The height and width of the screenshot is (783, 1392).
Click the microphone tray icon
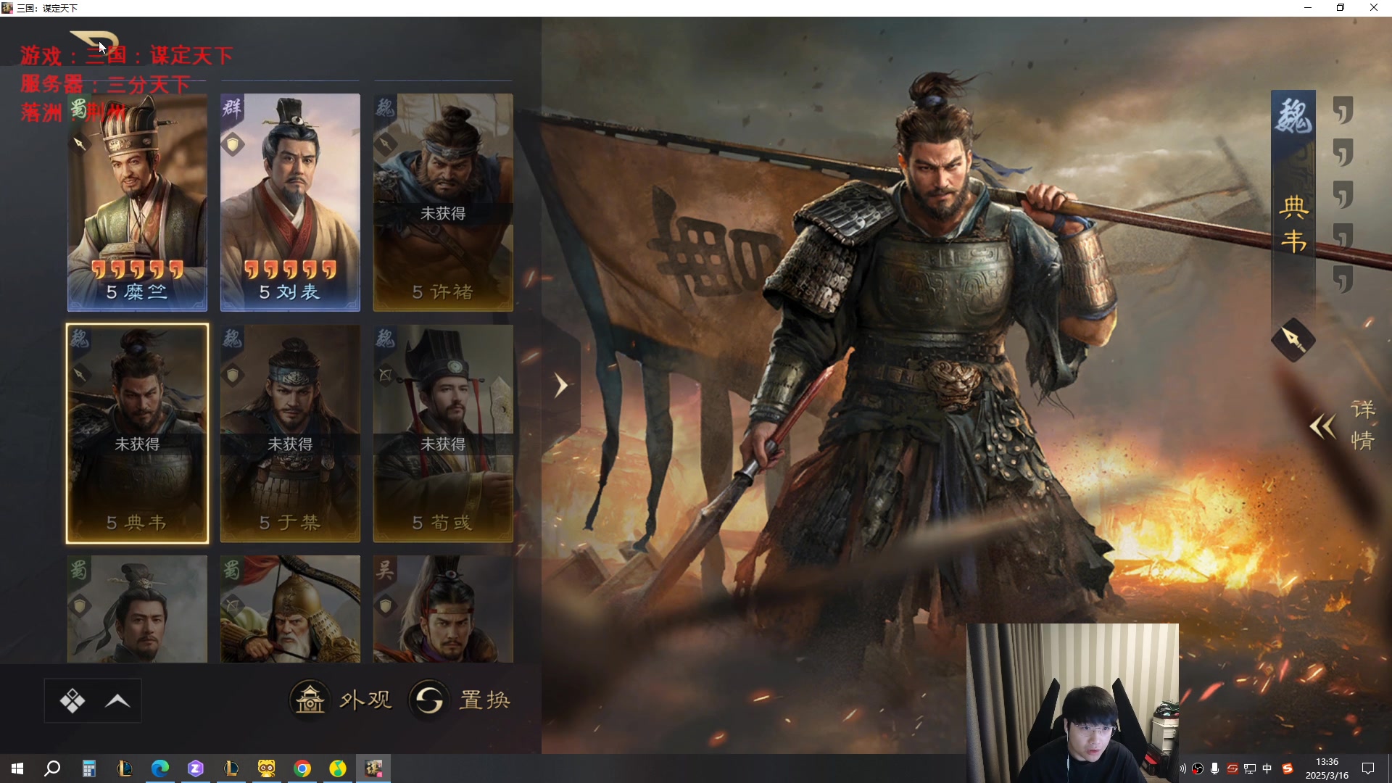point(1215,768)
